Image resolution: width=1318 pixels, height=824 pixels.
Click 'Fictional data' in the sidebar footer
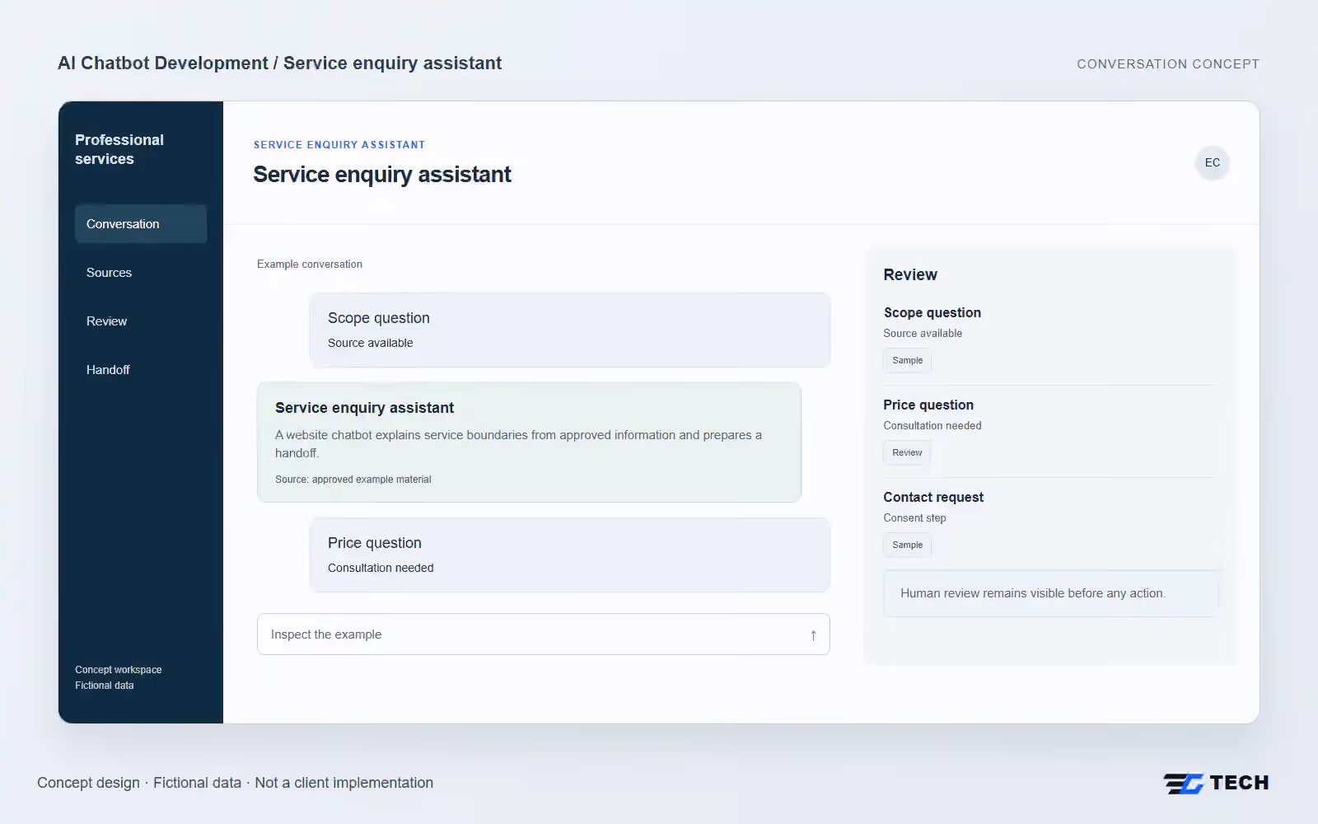105,686
